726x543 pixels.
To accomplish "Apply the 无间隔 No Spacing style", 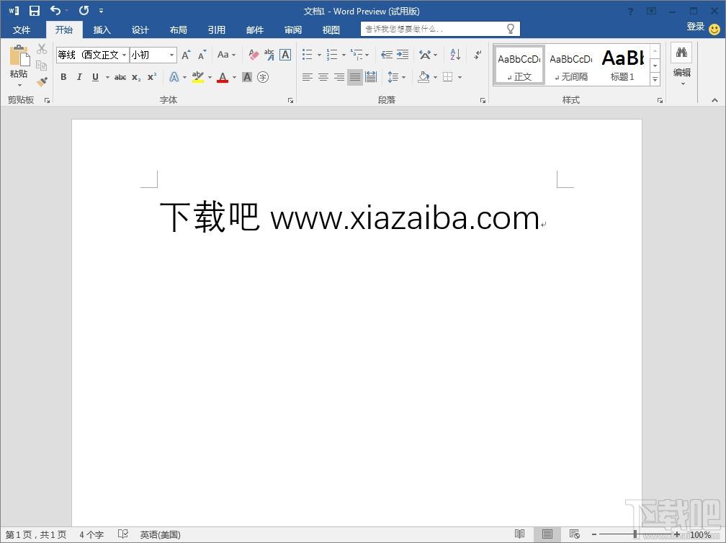I will click(571, 66).
